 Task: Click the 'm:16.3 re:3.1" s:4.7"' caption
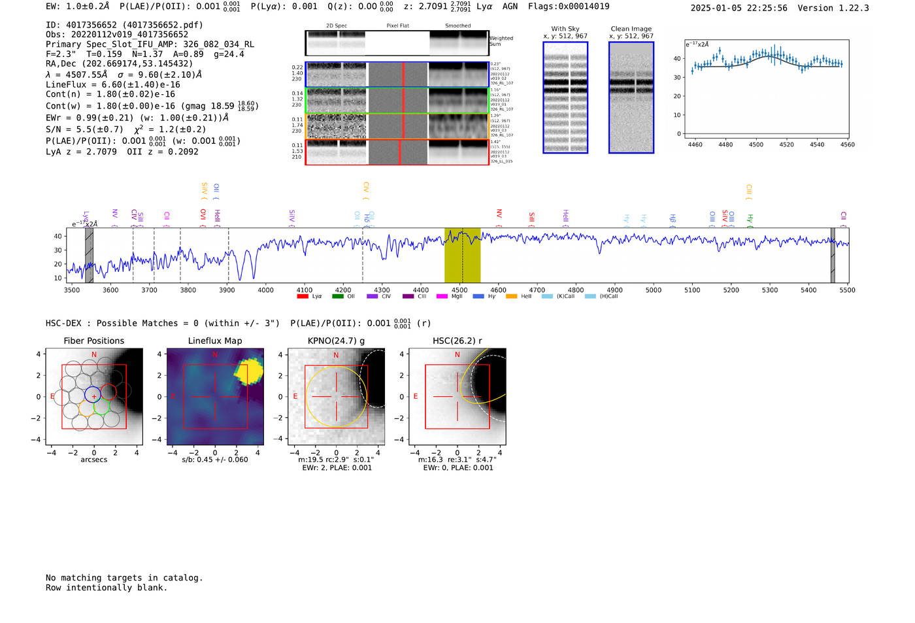[x=457, y=460]
